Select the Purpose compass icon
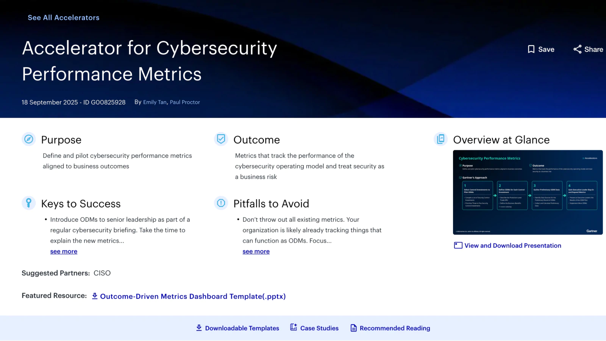The image size is (606, 341). pyautogui.click(x=28, y=139)
